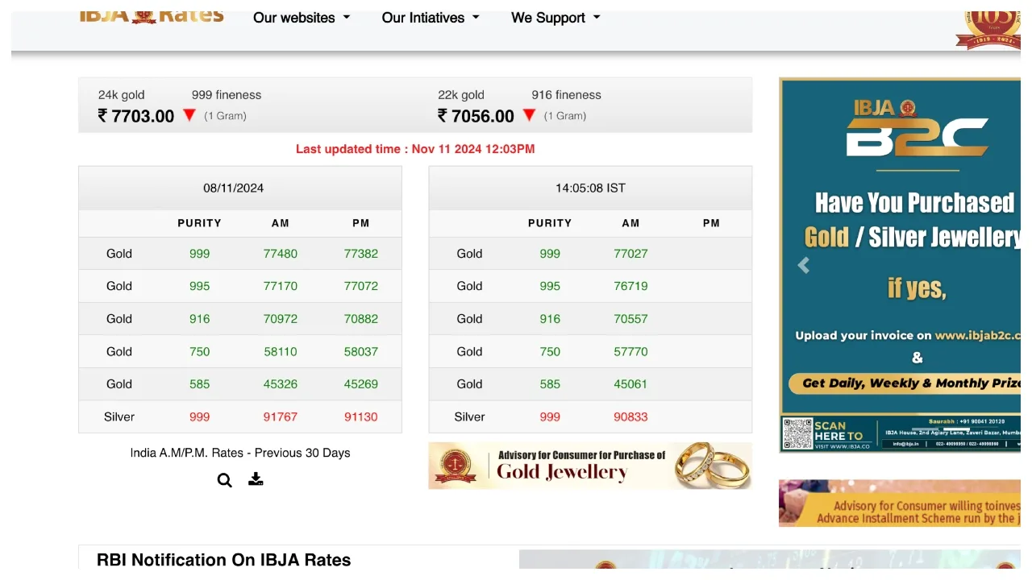
Task: Download previous 30 days rates
Action: click(256, 479)
